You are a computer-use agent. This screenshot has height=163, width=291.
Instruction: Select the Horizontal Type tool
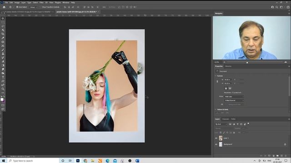click(3, 77)
